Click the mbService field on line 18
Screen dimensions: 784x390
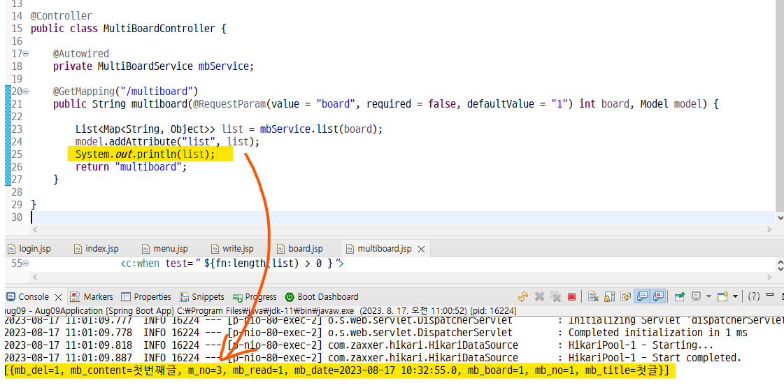pyautogui.click(x=224, y=66)
